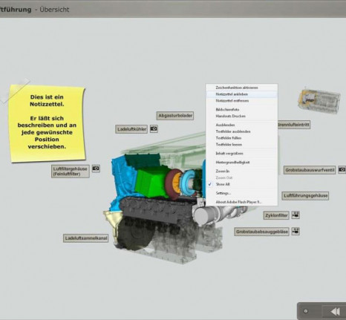Screen dimensions: 346x320
Task: Open photo icon beside Grobstaubauswurfventil
Action: [342, 169]
